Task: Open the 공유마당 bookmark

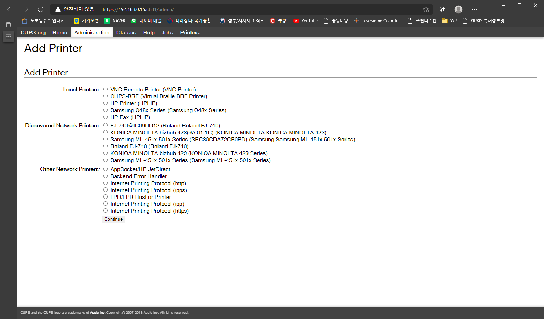Action: tap(336, 21)
